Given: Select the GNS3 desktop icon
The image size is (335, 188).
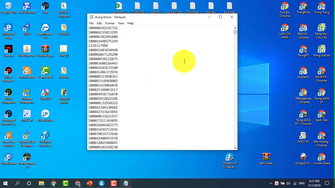Looking at the screenshot, I should [x=27, y=30].
